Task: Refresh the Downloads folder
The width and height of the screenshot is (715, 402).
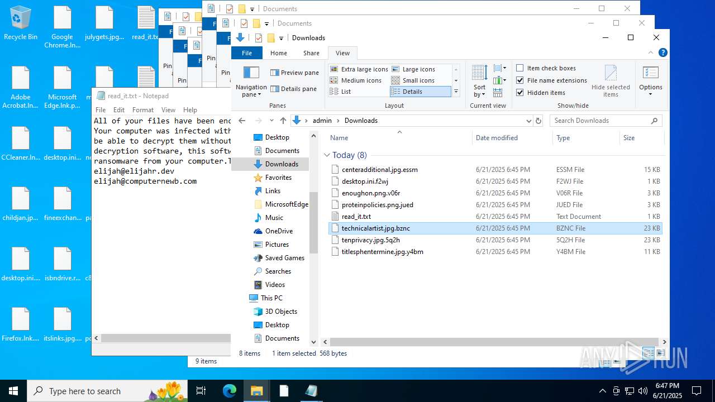Action: tap(538, 121)
